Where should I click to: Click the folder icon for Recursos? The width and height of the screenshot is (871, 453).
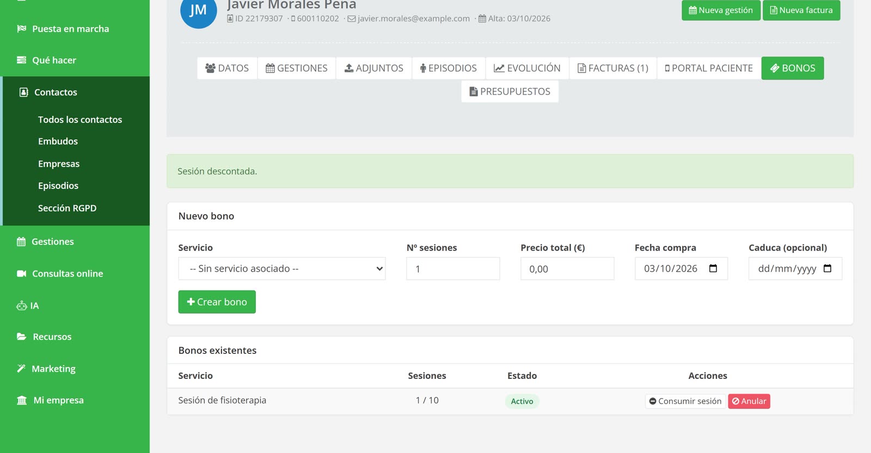pos(22,337)
